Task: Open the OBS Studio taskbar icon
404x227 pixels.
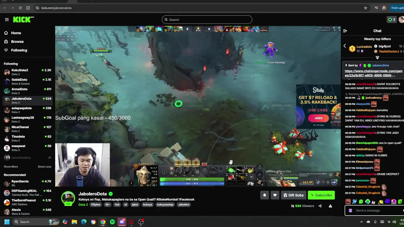Action: click(141, 222)
